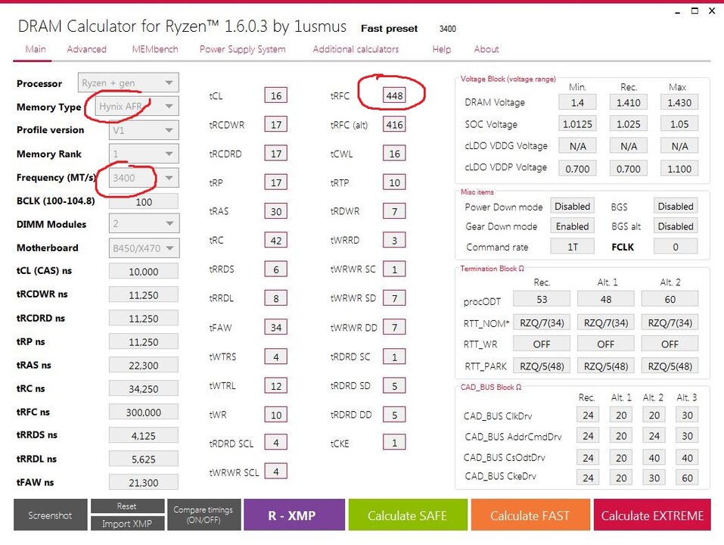The image size is (724, 545).
Task: Close the DRAM Calculator window
Action: [x=712, y=11]
